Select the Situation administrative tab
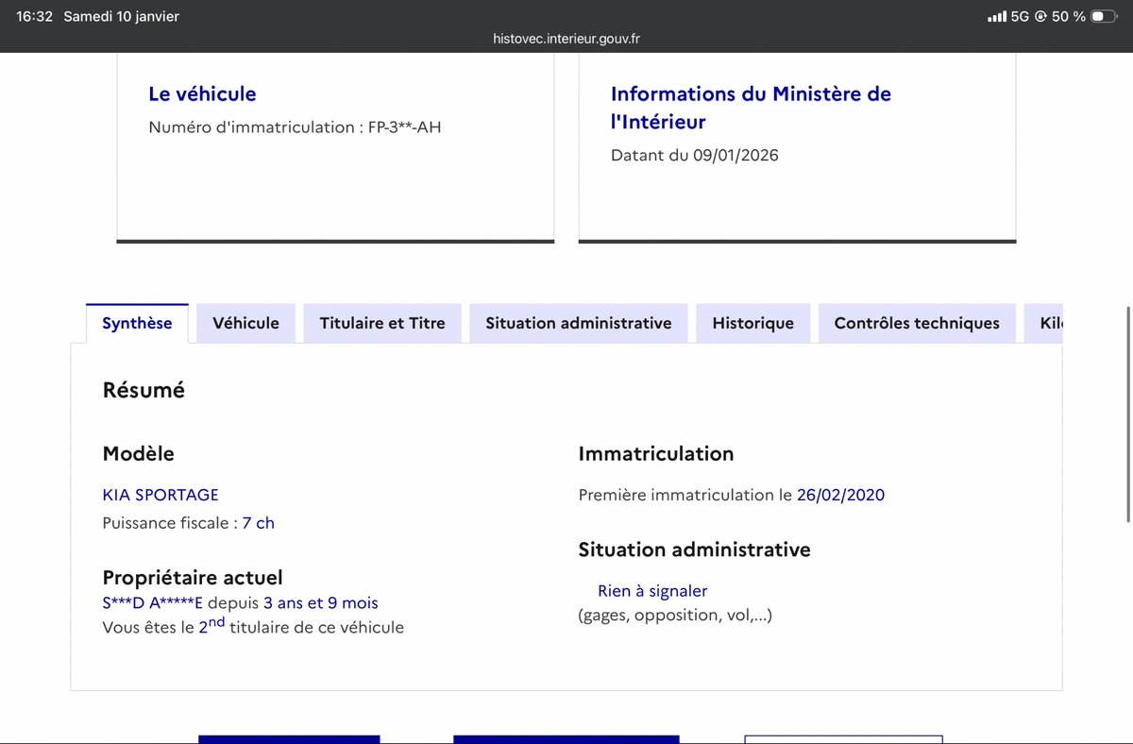This screenshot has width=1133, height=744. pyautogui.click(x=578, y=323)
